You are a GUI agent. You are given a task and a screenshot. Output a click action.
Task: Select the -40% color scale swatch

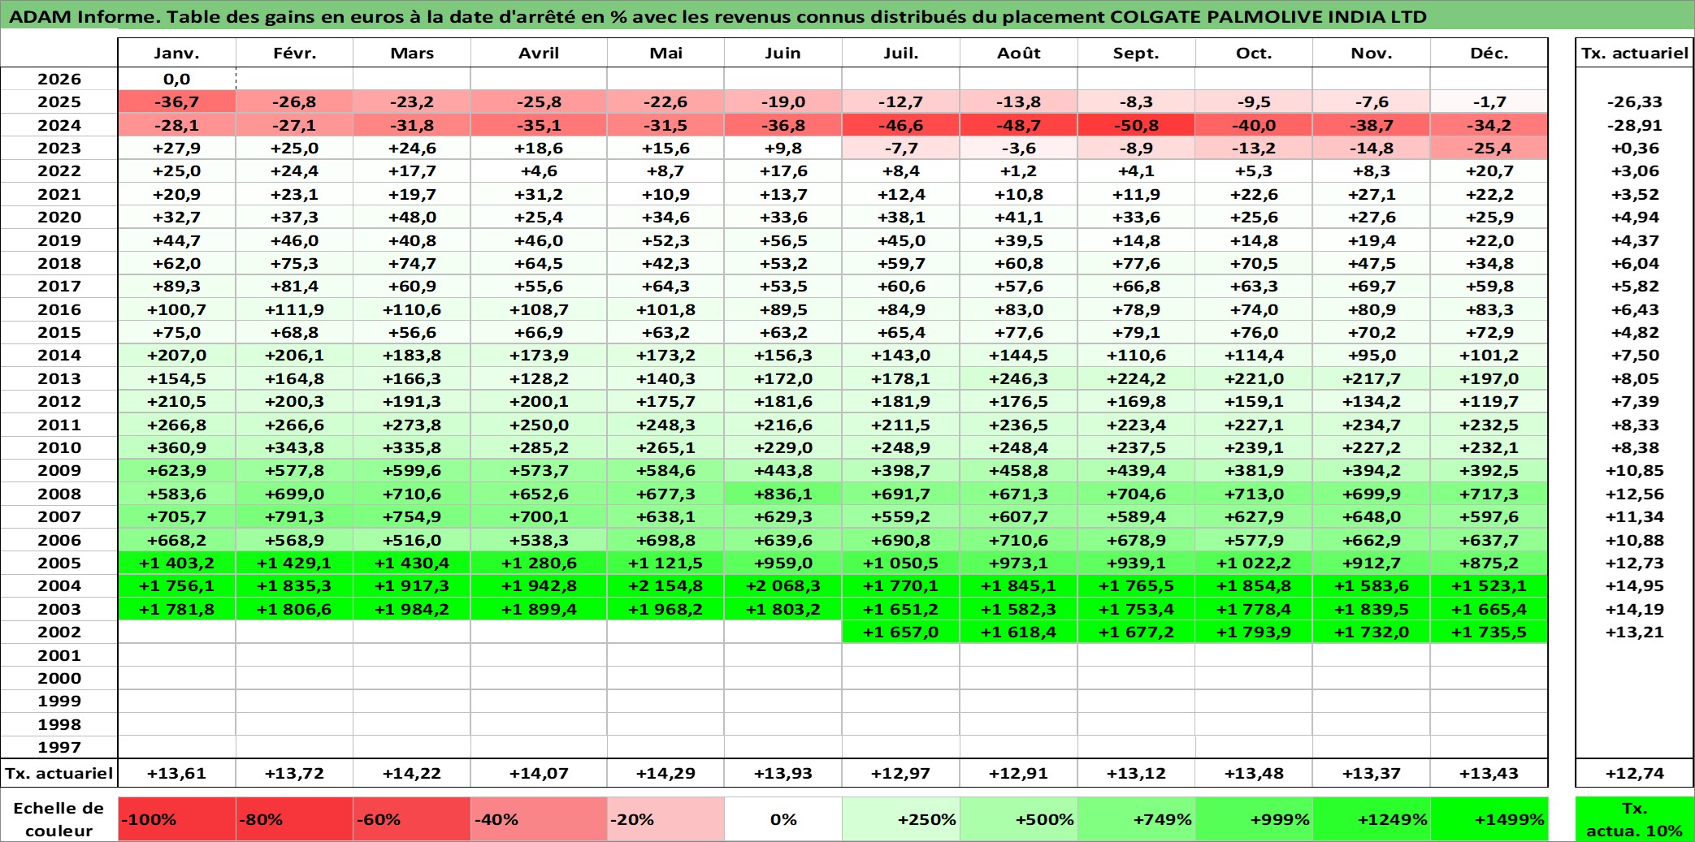click(x=539, y=819)
